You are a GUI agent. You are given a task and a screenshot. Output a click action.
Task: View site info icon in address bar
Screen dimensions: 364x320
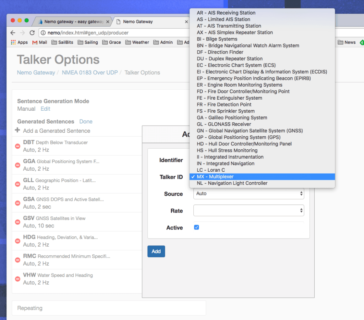coord(43,33)
